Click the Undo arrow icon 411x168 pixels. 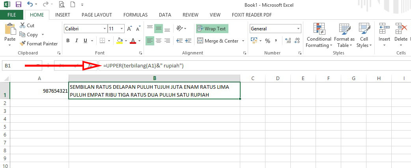point(30,4)
